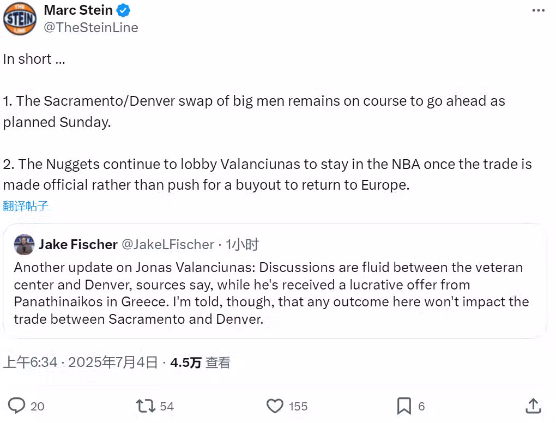Open the 54 reposts count
Viewport: 556px width, 423px height.
tap(167, 406)
